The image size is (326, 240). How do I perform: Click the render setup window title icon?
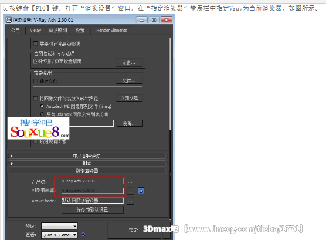pos(9,20)
